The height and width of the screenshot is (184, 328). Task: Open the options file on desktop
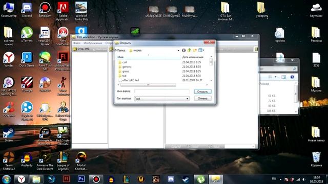tap(280, 35)
